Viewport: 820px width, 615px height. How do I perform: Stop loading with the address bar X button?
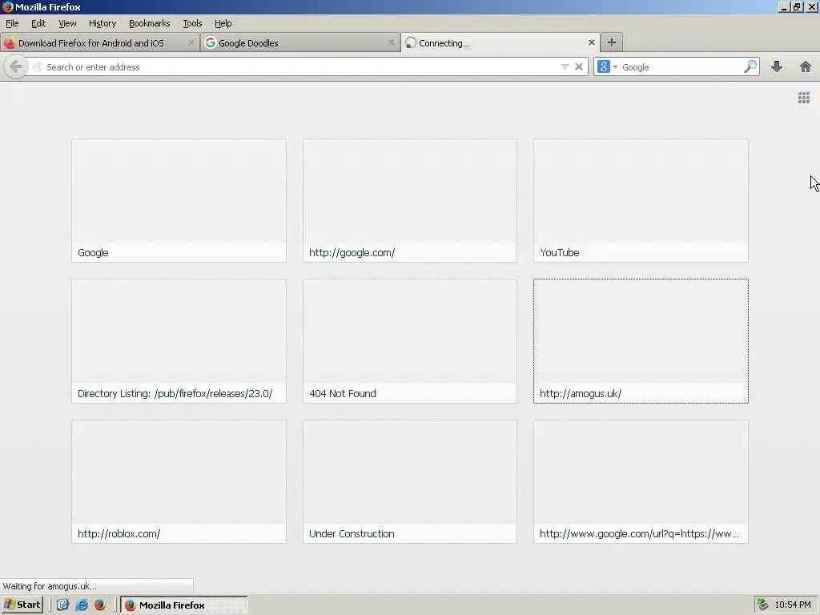tap(579, 67)
